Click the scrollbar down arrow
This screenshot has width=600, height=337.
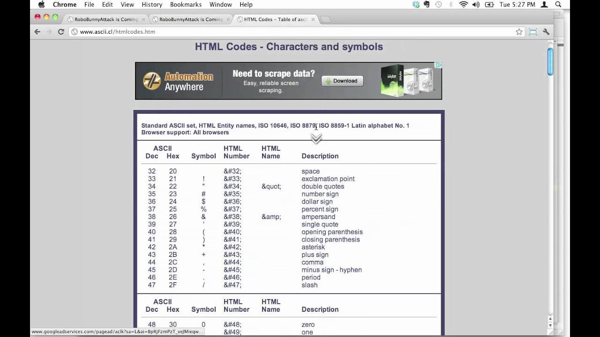tap(550, 325)
